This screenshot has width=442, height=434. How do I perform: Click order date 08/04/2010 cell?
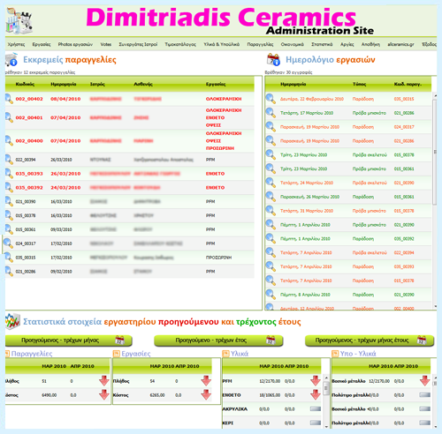click(65, 99)
